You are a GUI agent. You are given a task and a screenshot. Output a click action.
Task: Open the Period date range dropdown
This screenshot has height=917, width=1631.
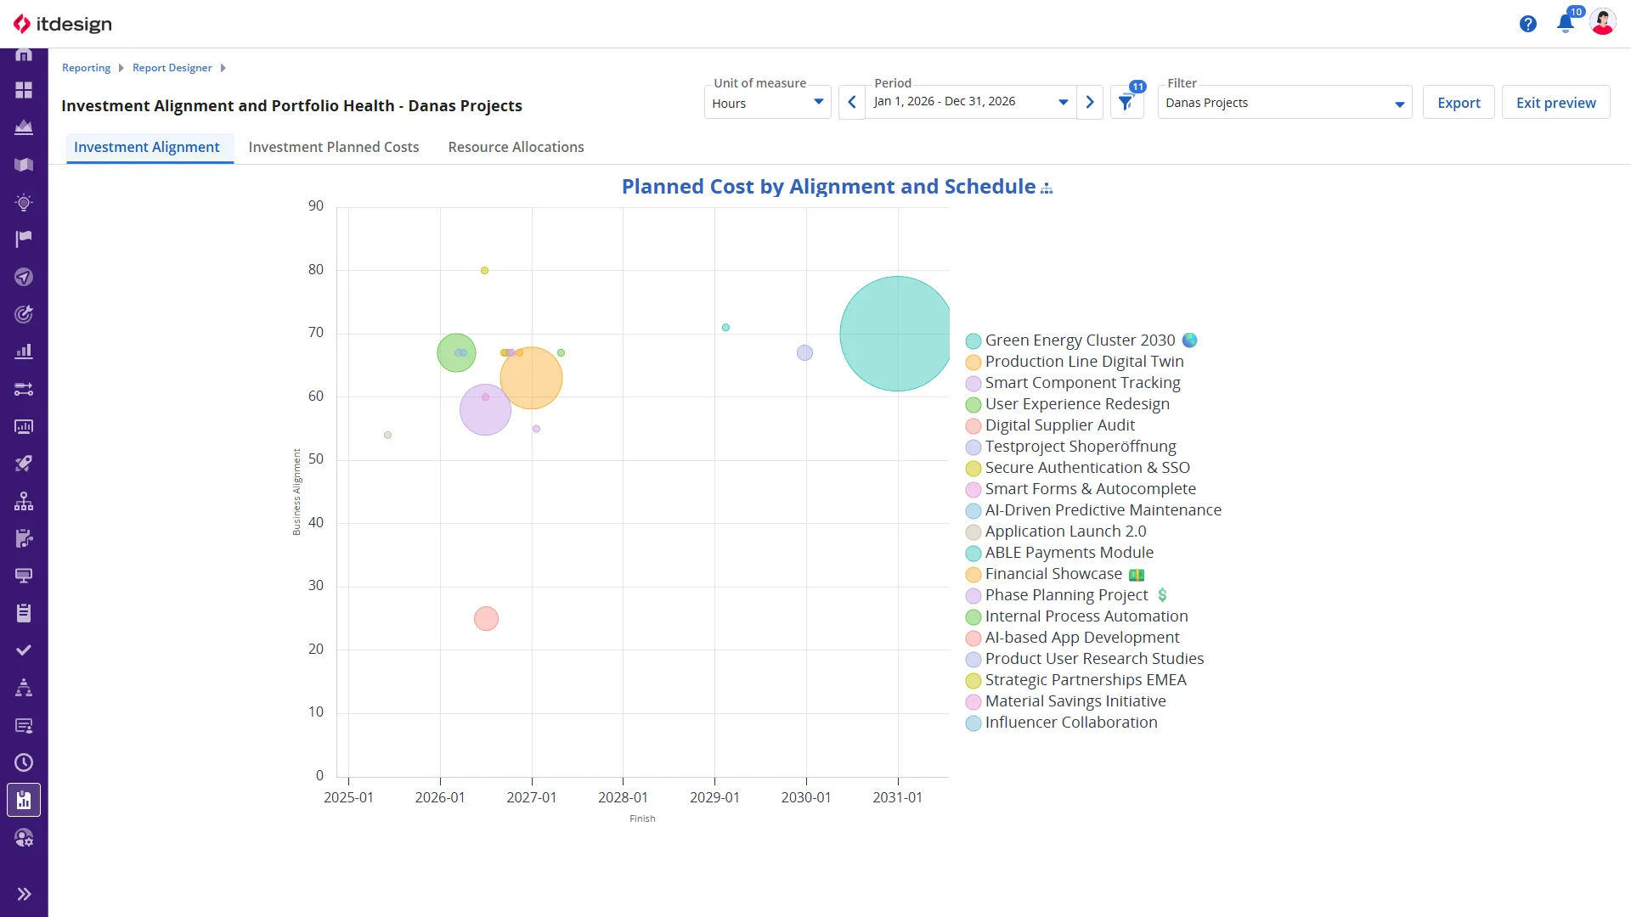click(970, 102)
